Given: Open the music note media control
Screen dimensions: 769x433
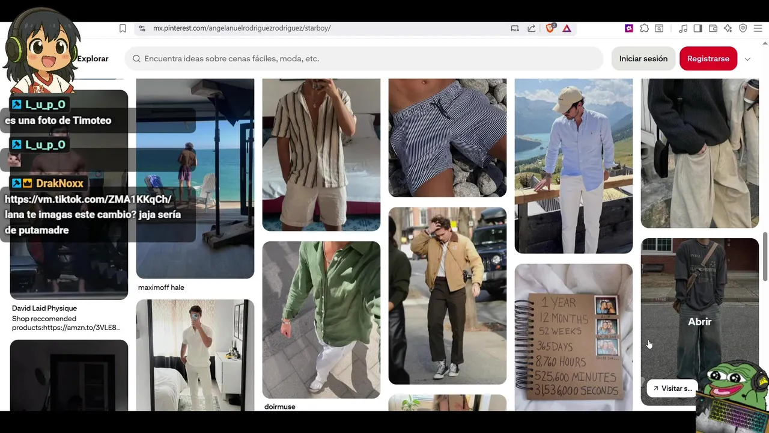Looking at the screenshot, I should [x=683, y=28].
